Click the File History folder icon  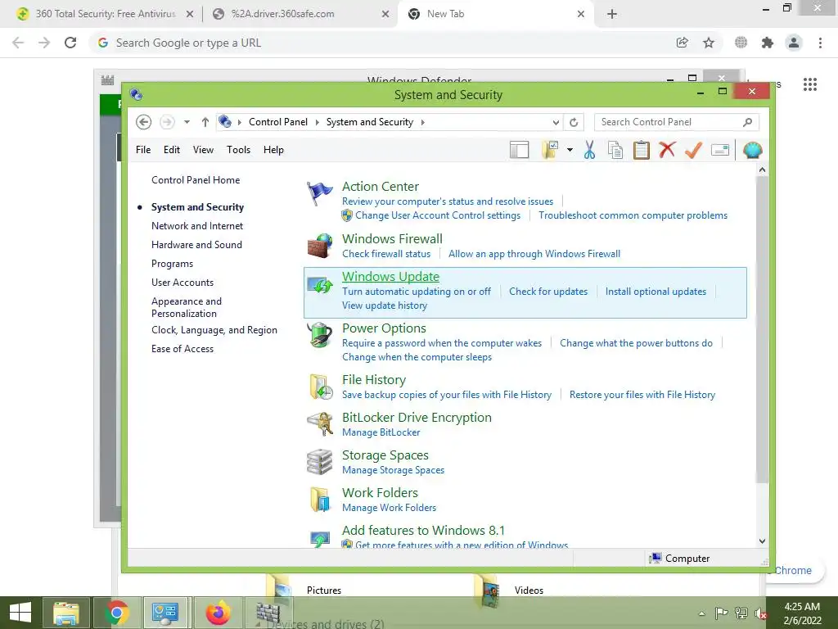[x=321, y=387]
